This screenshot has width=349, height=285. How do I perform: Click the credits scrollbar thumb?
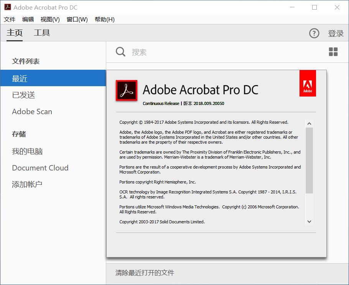309,160
